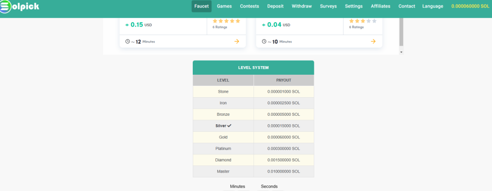
Task: Click the ~10 Minutes duration text
Action: pos(280,41)
